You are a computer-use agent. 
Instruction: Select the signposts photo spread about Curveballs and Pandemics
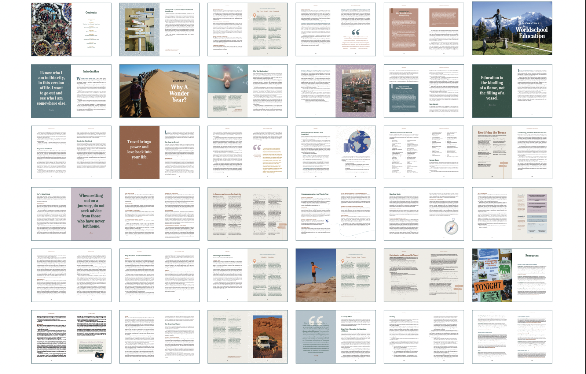(x=159, y=30)
